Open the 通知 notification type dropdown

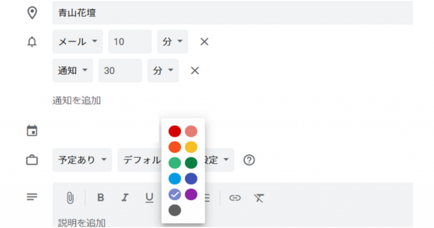tap(72, 70)
